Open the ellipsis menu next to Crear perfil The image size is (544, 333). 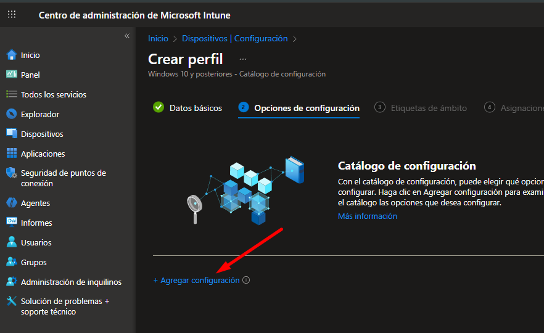tap(243, 59)
